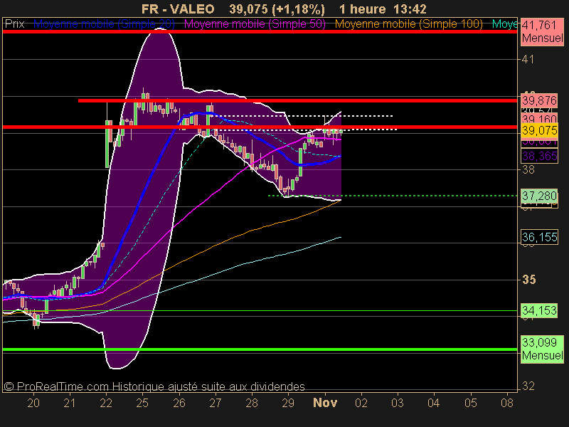
Task: Click the bold 35 price axis label
Action: 528,280
